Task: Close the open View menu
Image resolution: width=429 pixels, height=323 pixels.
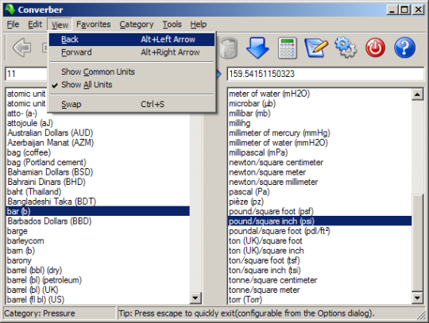Action: (x=60, y=25)
